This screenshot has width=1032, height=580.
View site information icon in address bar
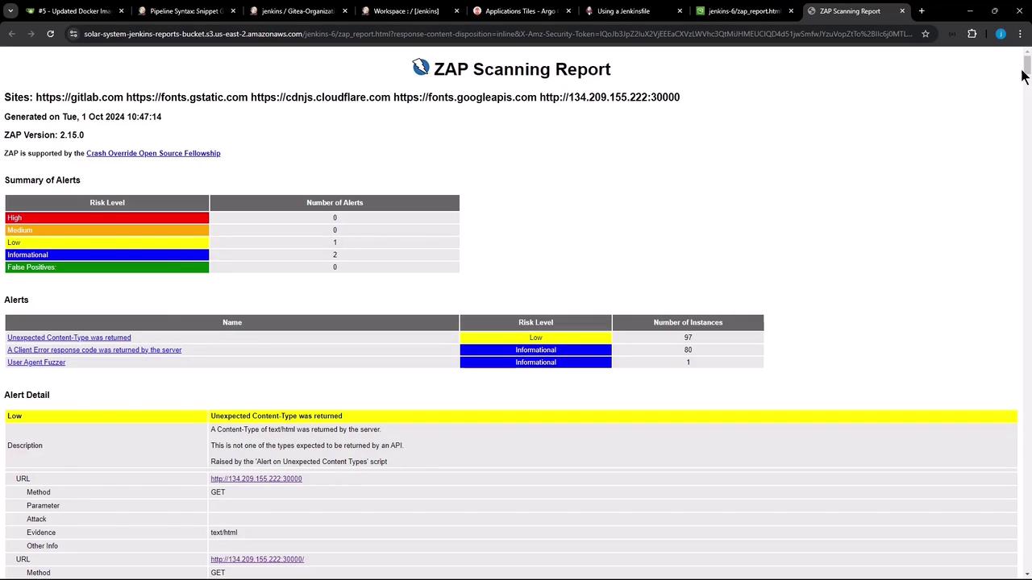(73, 34)
